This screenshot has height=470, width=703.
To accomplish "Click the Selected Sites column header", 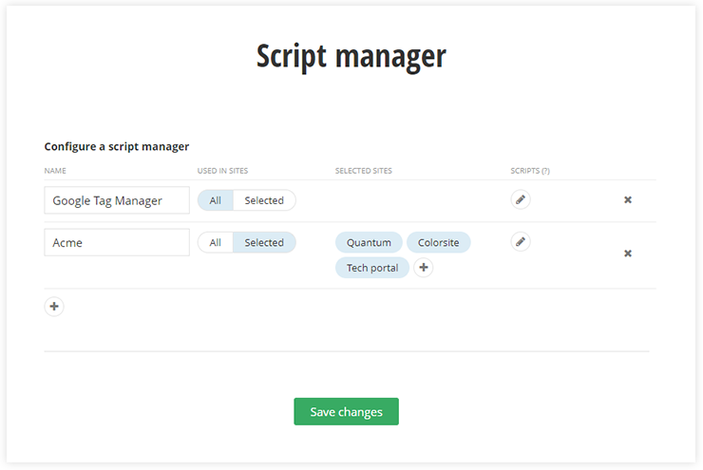I will (364, 171).
